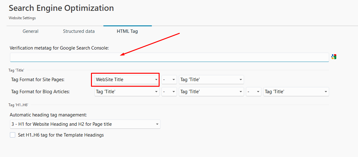Enable Set H1..H6 tag for Template Headings
The image size is (358, 157).
coord(12,135)
